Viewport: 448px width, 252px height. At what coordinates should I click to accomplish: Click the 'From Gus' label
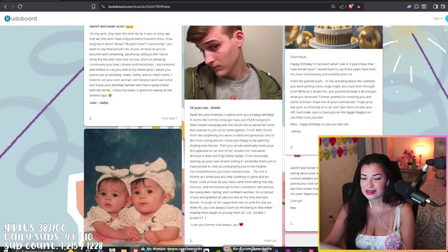[270, 240]
